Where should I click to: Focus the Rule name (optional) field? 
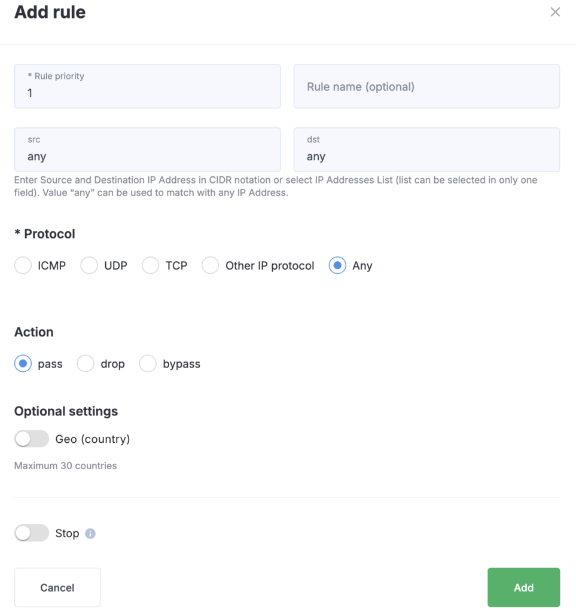click(426, 87)
